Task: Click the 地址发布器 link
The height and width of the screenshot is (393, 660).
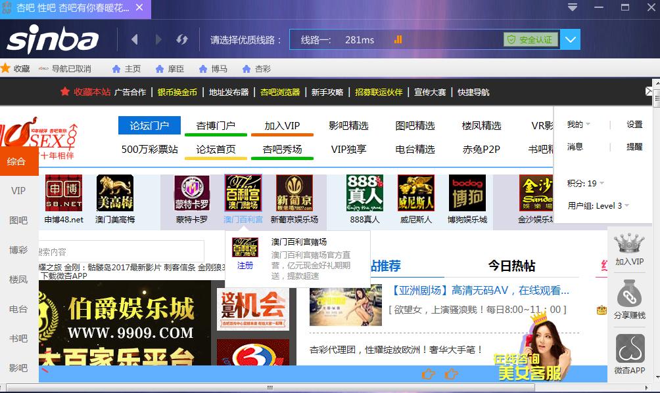Action: pos(229,92)
